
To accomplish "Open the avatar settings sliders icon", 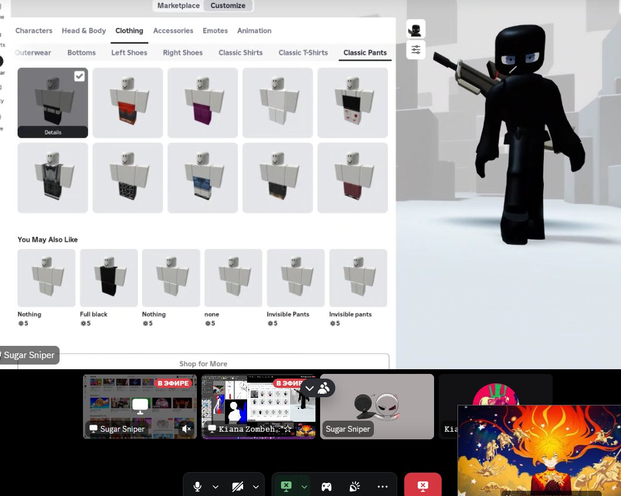I will (x=415, y=50).
